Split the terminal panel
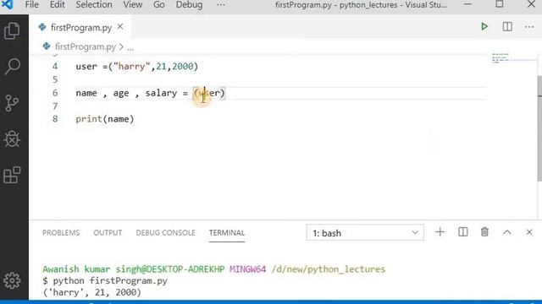The image size is (542, 304). (463, 232)
